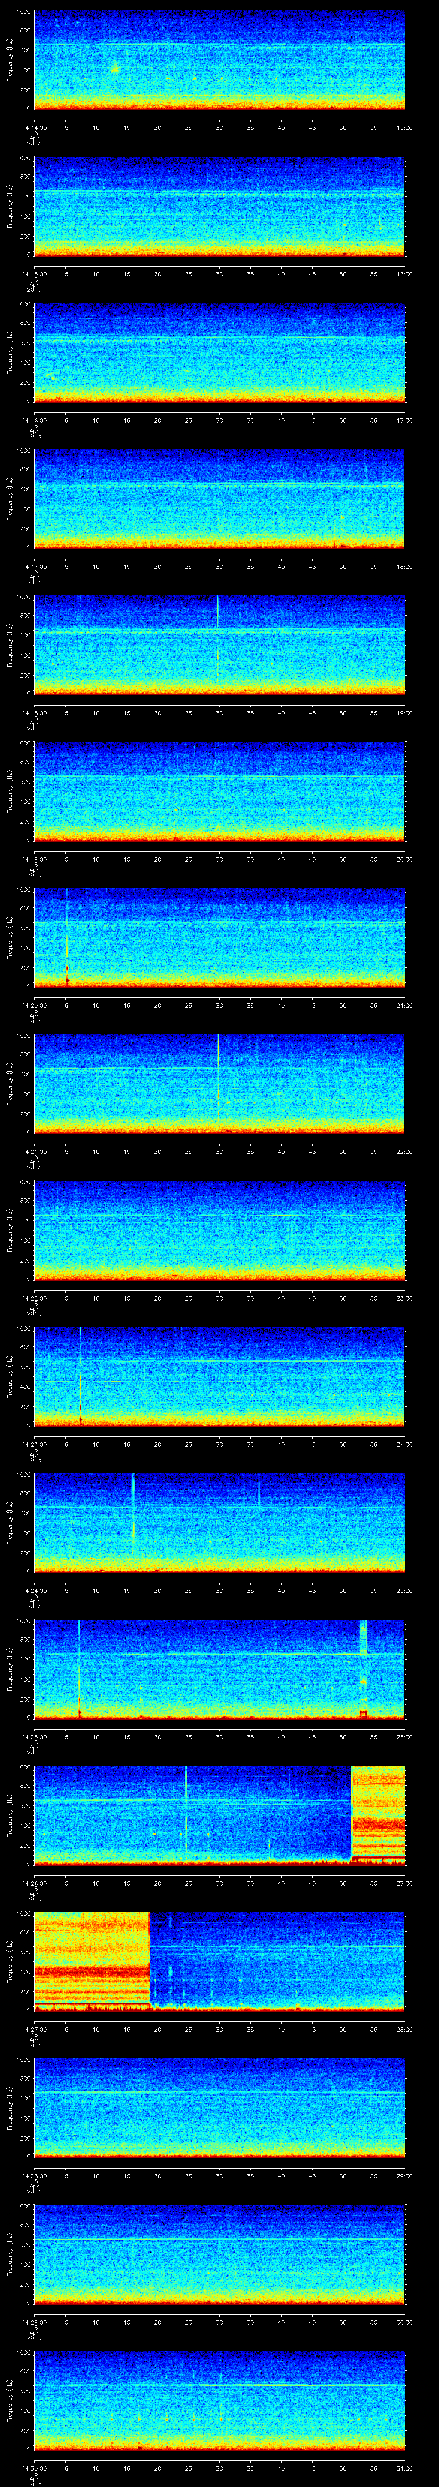
Task: Click the 14:24:00 start time label
Action: (x=34, y=1590)
